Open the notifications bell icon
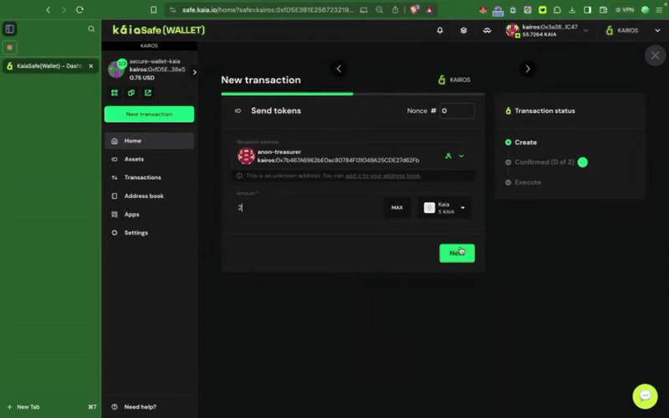The width and height of the screenshot is (669, 418). click(440, 30)
